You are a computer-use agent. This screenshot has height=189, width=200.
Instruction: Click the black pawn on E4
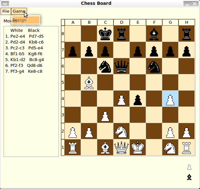point(138,99)
